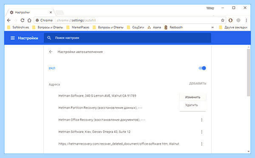Viewport: 255px width, 158px height.
Task: Open the Chrome three-dot menu
Action: (246, 20)
